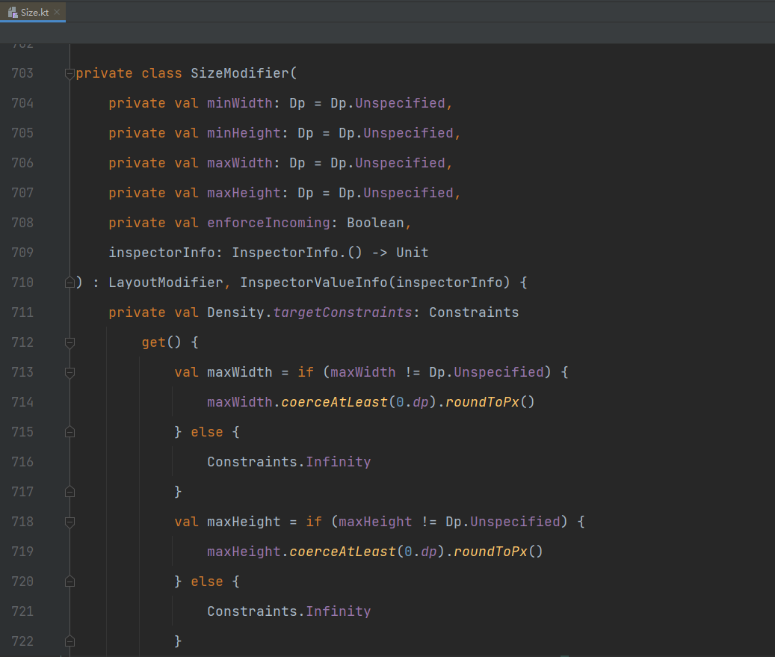This screenshot has width=775, height=657.
Task: Collapse the maxWidth if-block fold arrow
Action: coord(70,372)
